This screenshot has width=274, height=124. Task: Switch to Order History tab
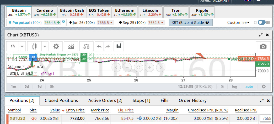pyautogui.click(x=192, y=101)
